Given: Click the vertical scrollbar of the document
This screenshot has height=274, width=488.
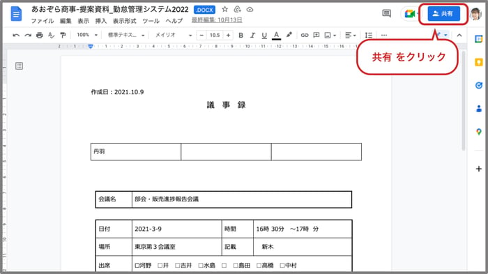Looking at the screenshot, I should (464, 101).
